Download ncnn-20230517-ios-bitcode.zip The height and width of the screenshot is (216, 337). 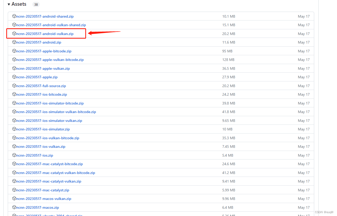(x=41, y=94)
